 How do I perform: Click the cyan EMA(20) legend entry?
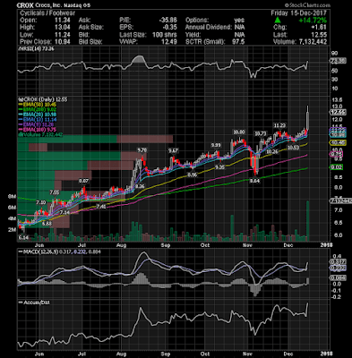[39, 115]
